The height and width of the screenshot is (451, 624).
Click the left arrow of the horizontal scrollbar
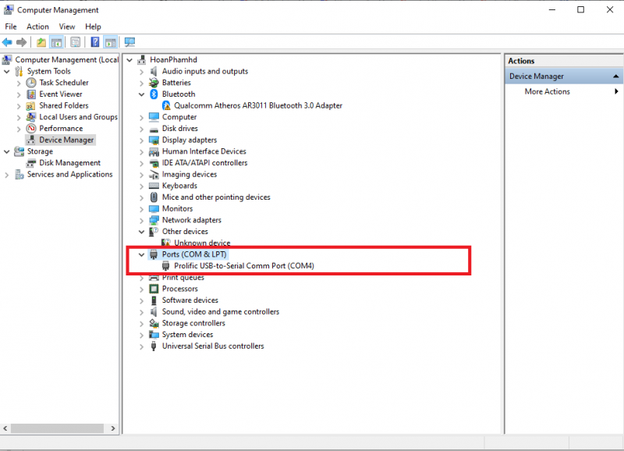[5, 428]
